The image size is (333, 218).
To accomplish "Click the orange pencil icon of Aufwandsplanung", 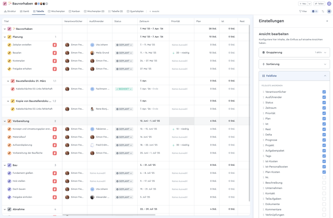I will (x=9, y=145).
